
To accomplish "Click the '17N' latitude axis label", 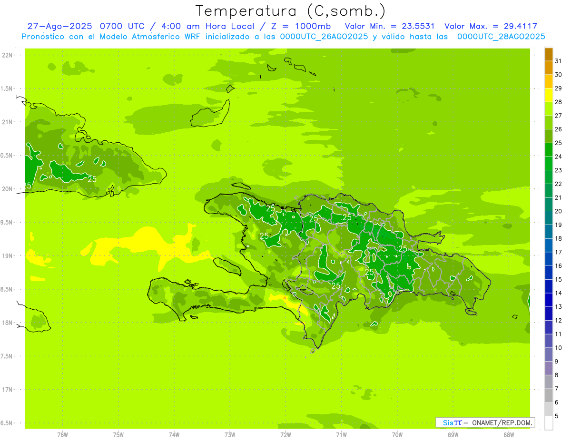I will [x=8, y=390].
